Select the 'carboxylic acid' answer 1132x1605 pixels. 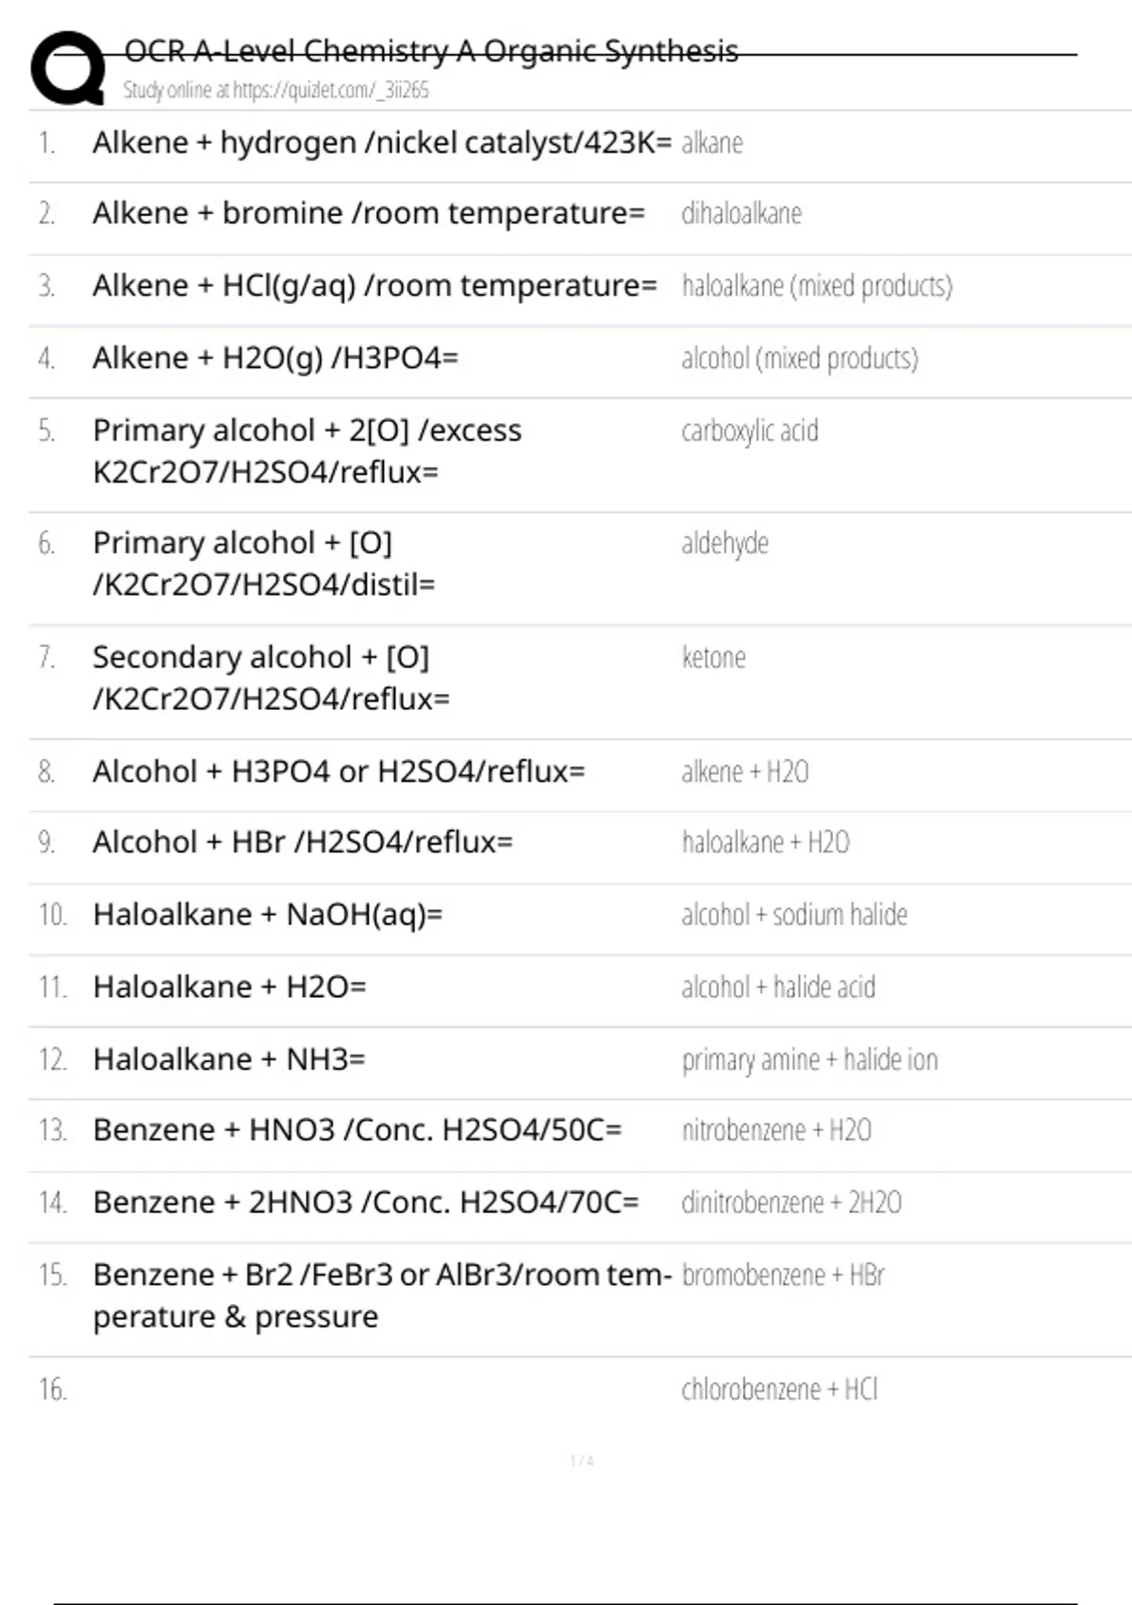click(750, 431)
